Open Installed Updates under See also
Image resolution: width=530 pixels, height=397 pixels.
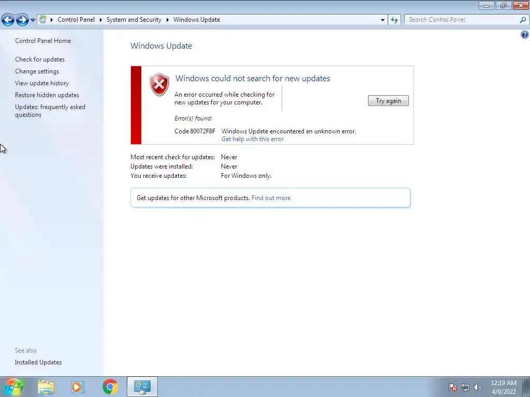[x=38, y=362]
